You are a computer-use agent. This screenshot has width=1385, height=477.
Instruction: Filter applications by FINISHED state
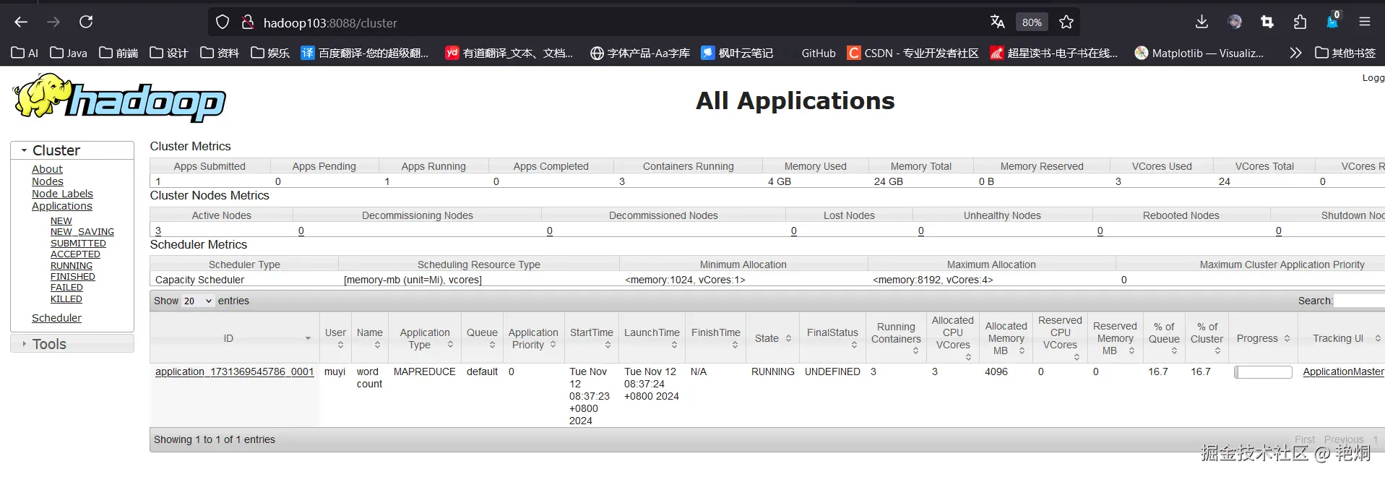(73, 277)
